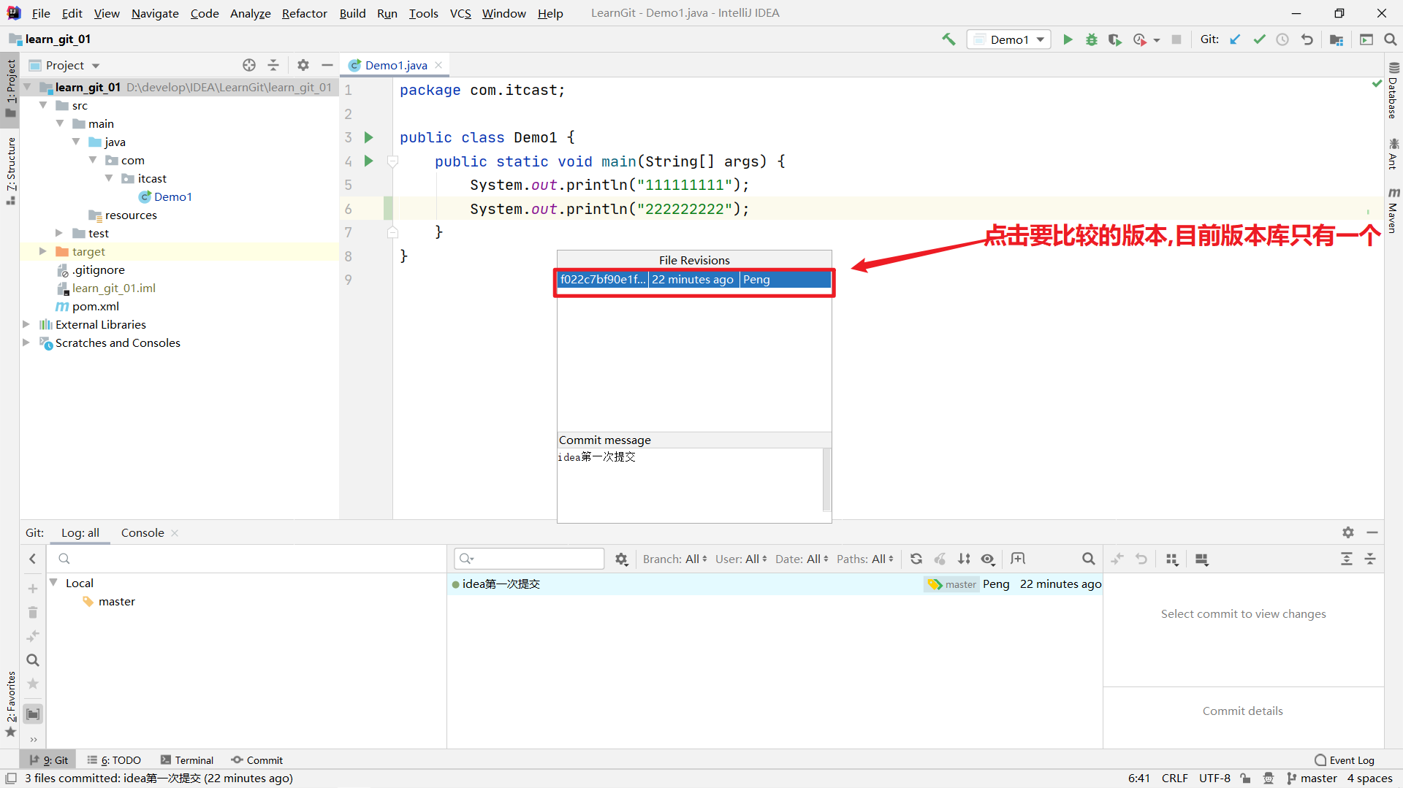Screen dimensions: 1403x788
Task: Click the cherry-pick icon in Git log
Action: pyautogui.click(x=940, y=559)
